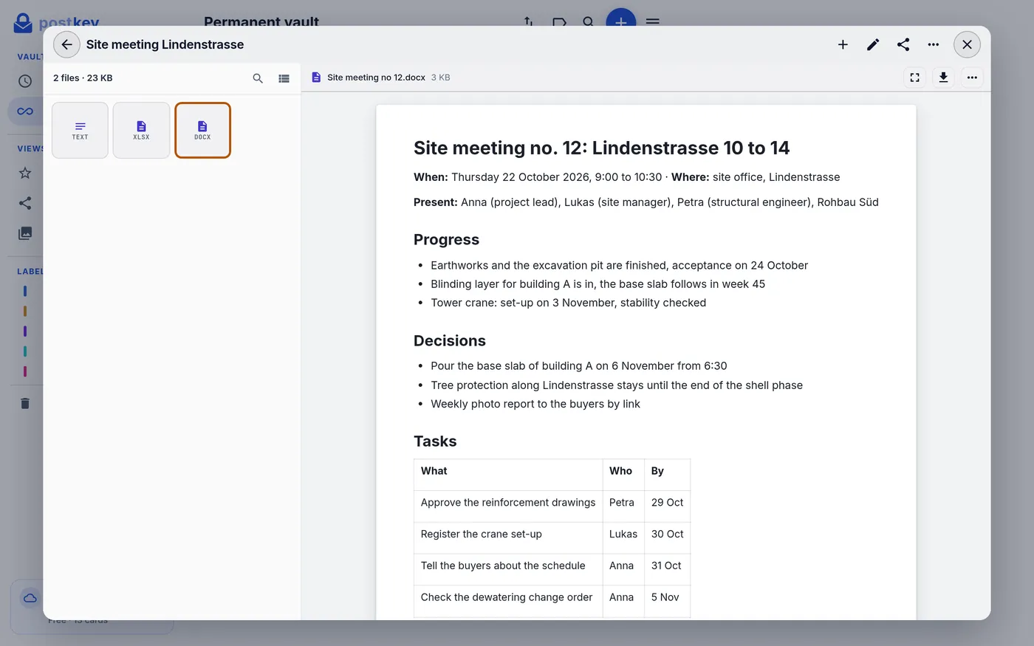The width and height of the screenshot is (1034, 646).
Task: Go back with the arrow beside Site meeting Lindenstrasse
Action: tap(66, 44)
